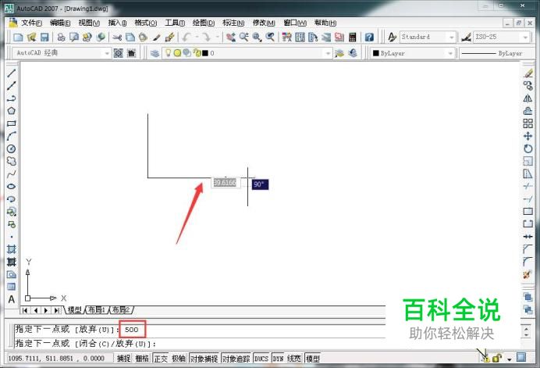This screenshot has width=540, height=368.
Task: Toggle the 对象追踪 object tracking
Action: [x=236, y=359]
